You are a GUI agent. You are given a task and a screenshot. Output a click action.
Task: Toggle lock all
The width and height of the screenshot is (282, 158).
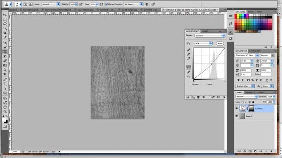pos(253,102)
